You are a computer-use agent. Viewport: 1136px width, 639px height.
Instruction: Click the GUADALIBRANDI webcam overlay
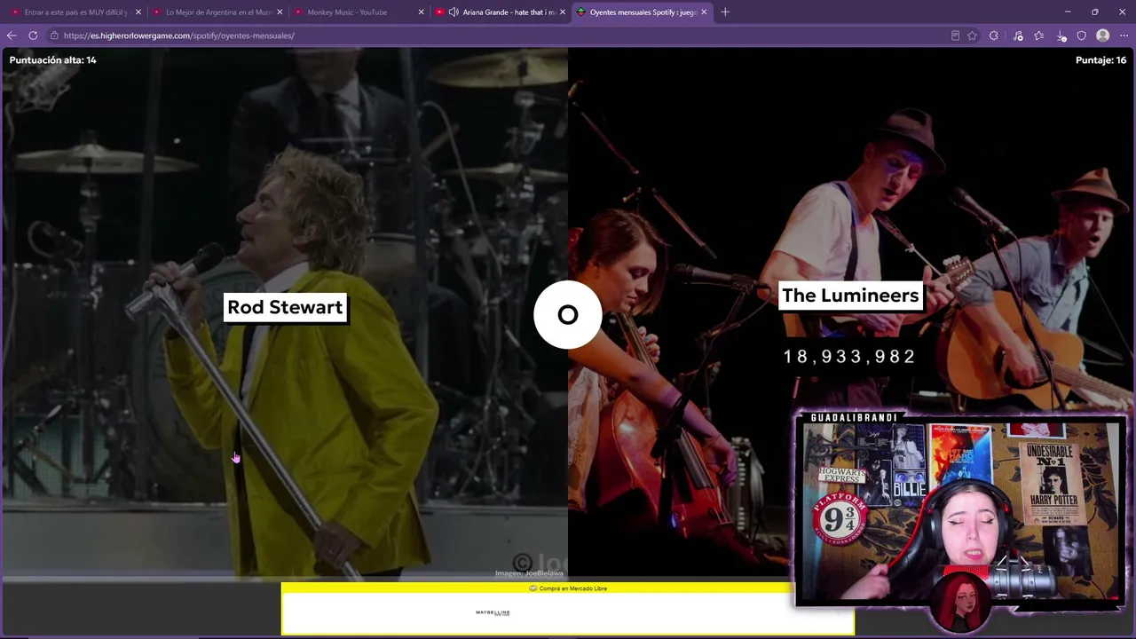click(x=960, y=511)
